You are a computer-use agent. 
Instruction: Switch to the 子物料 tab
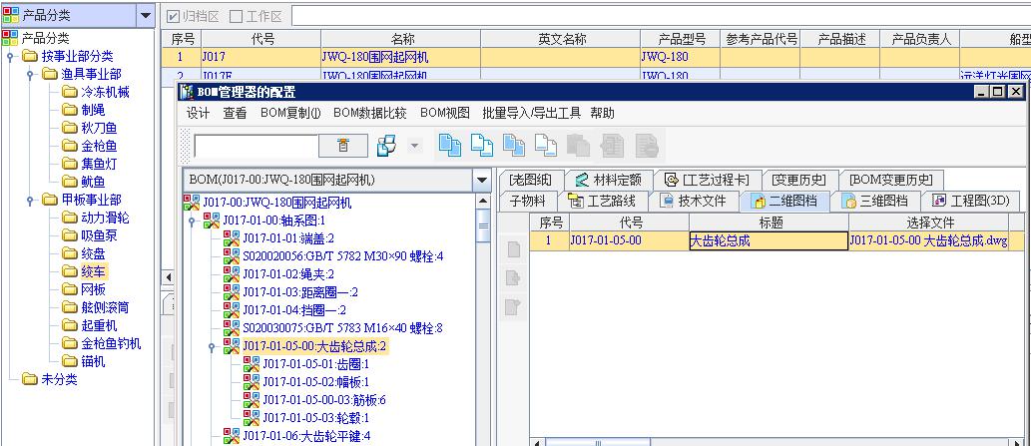527,201
